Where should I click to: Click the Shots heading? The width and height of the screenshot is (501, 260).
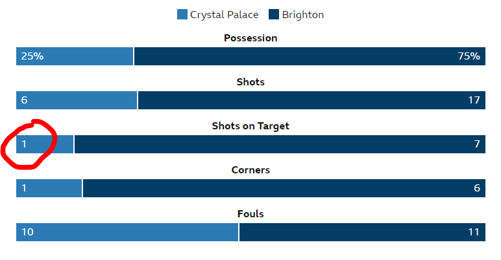point(250,82)
